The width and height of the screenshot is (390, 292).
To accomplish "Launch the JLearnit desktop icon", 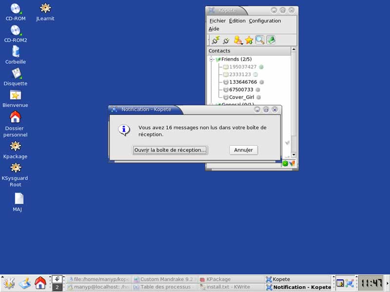I will pyautogui.click(x=45, y=12).
